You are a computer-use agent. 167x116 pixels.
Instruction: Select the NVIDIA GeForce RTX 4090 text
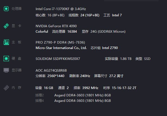pos(56,26)
